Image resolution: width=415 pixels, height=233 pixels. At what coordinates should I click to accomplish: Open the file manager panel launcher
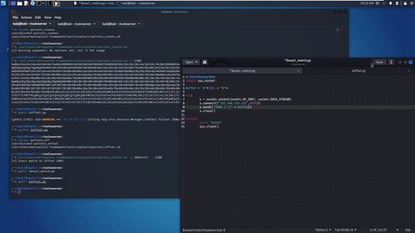point(19,3)
